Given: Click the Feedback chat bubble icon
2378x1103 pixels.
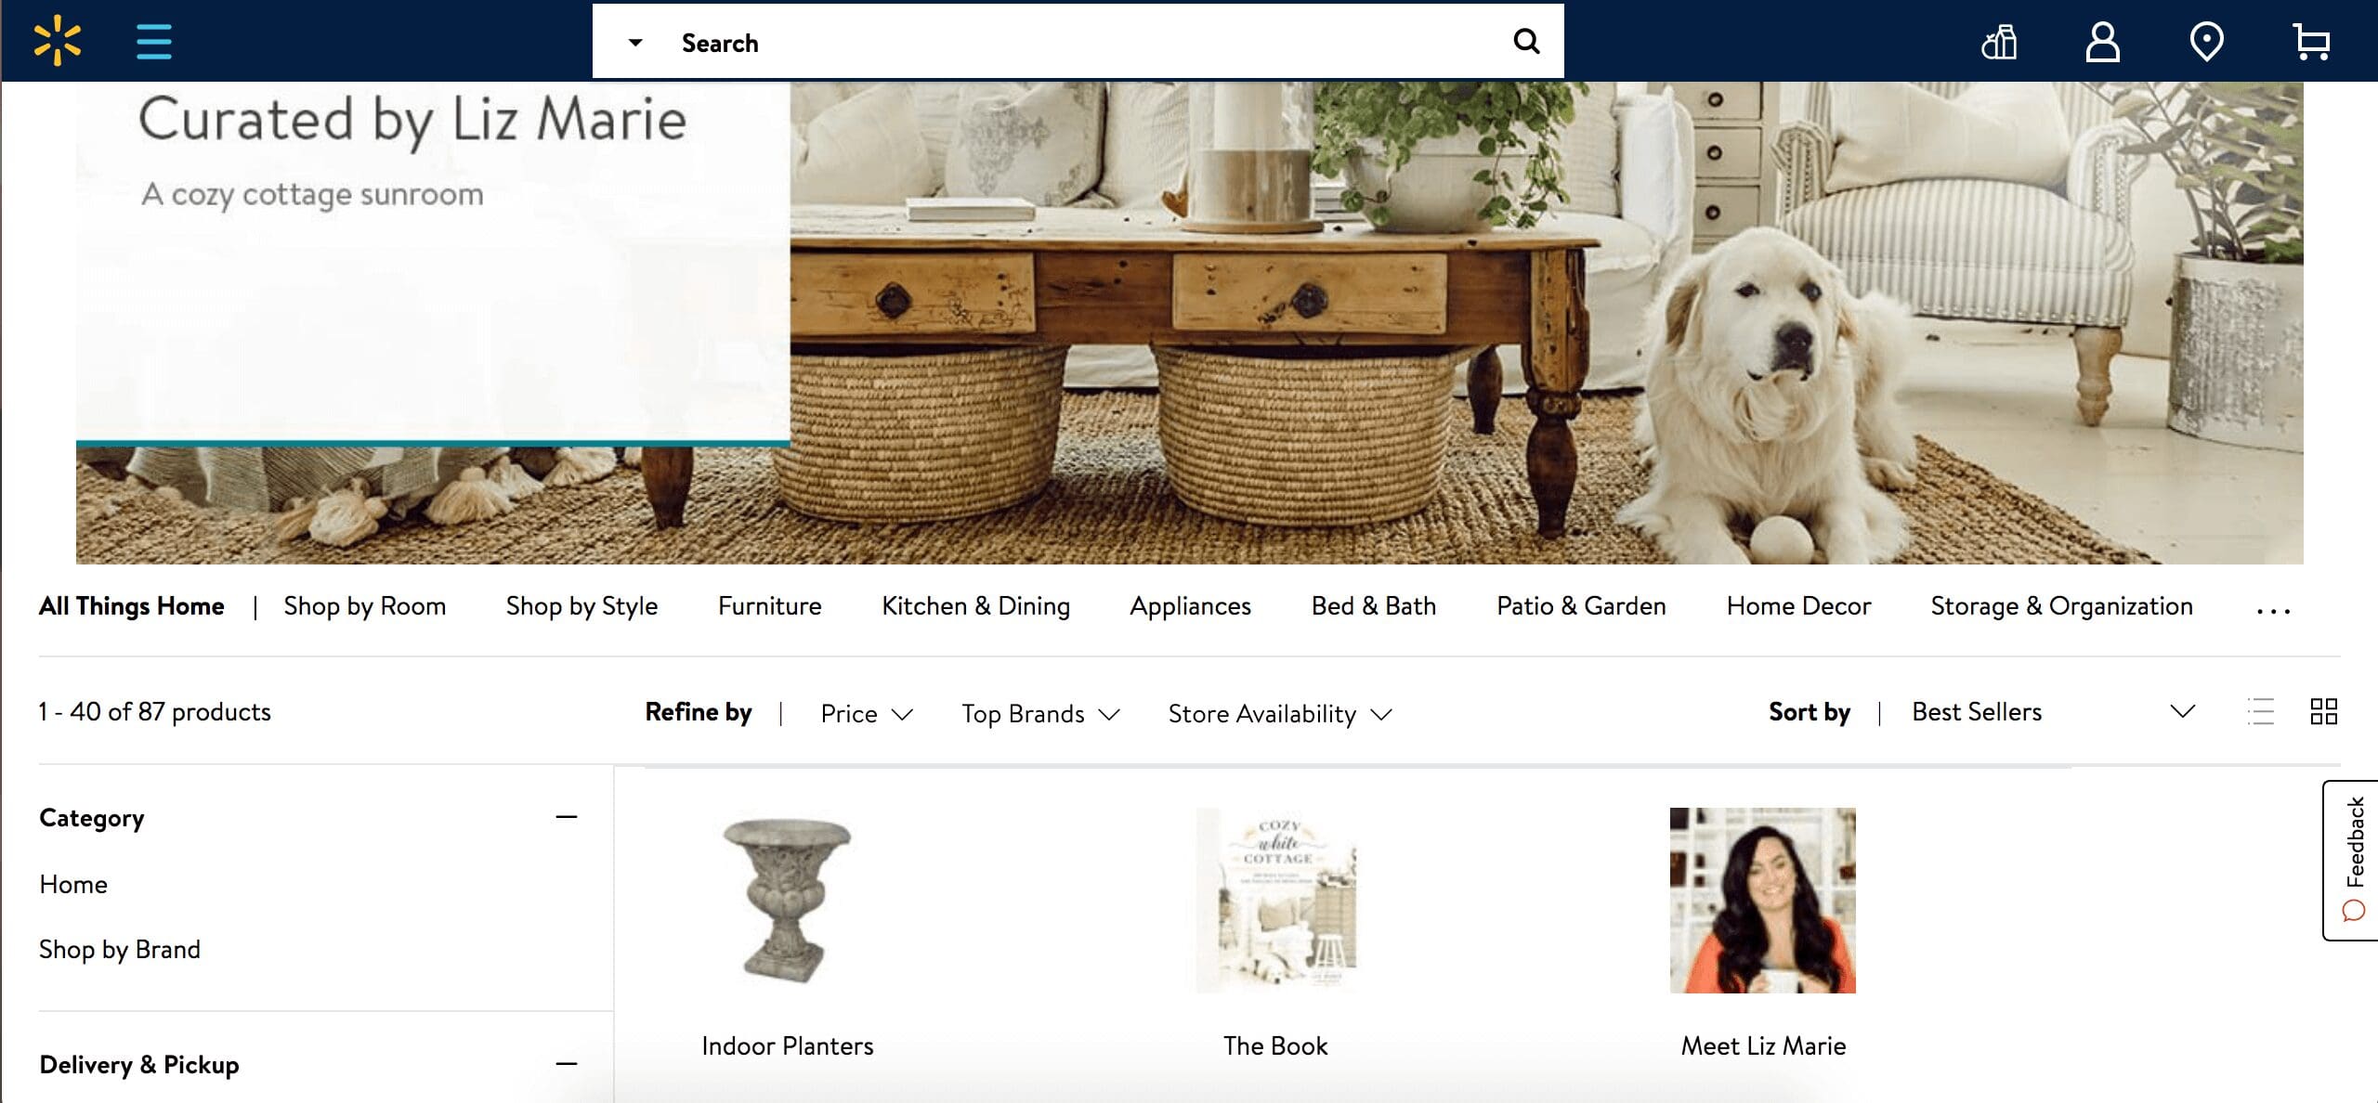Looking at the screenshot, I should (2354, 911).
